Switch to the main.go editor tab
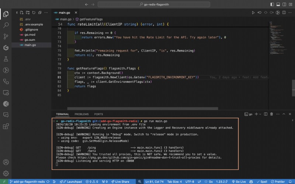 pos(64,13)
